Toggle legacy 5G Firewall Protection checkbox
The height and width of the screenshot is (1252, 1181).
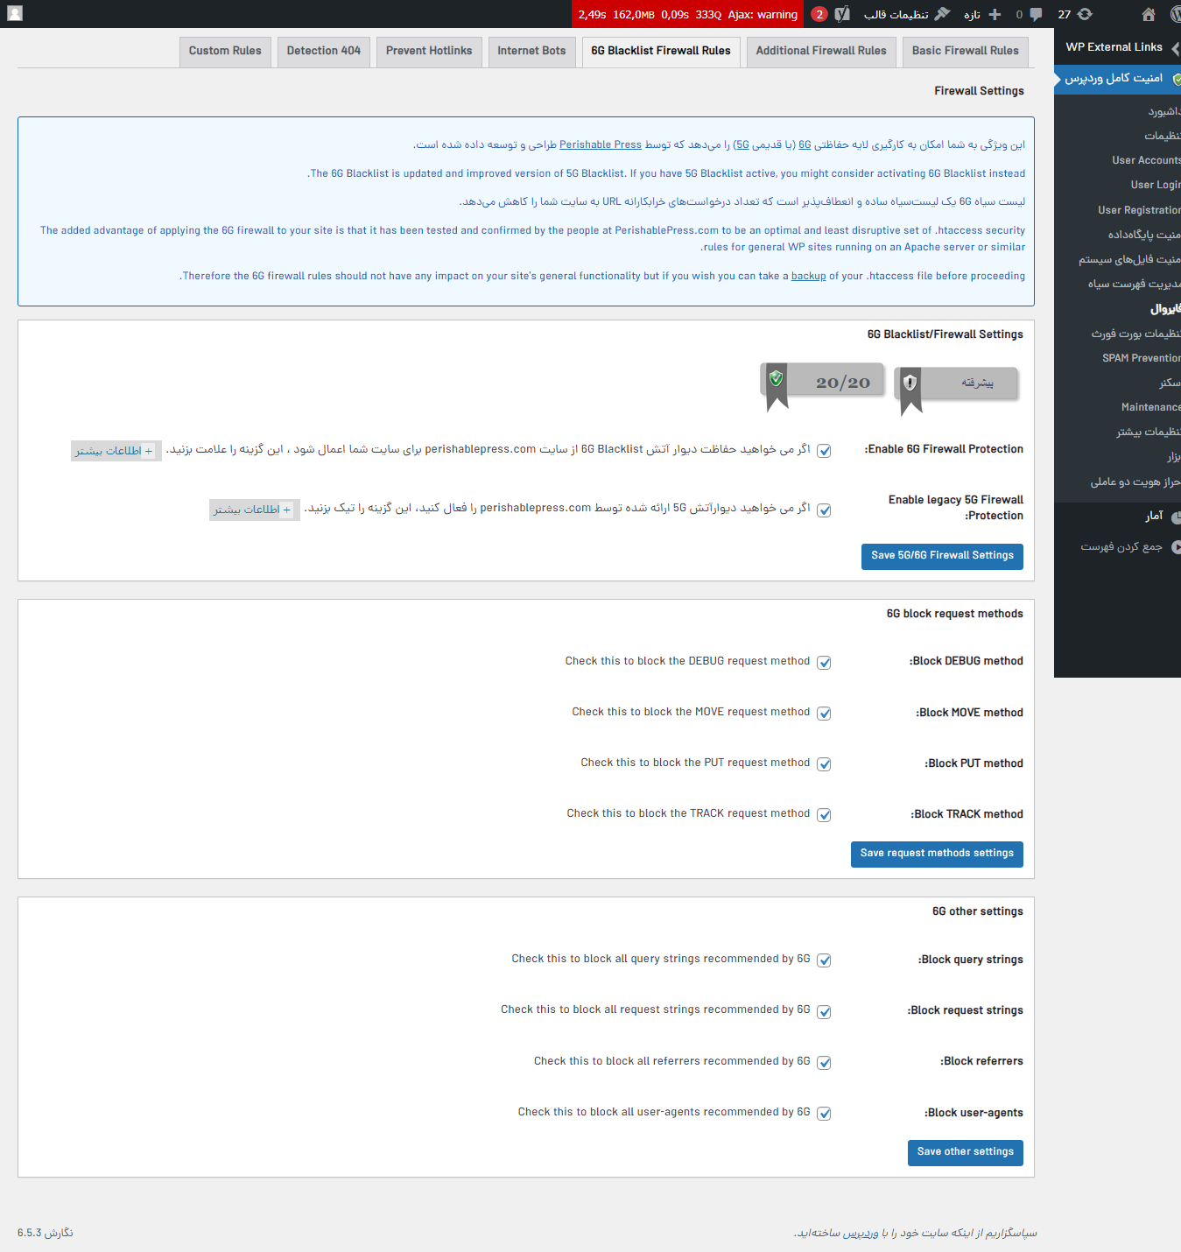(824, 510)
